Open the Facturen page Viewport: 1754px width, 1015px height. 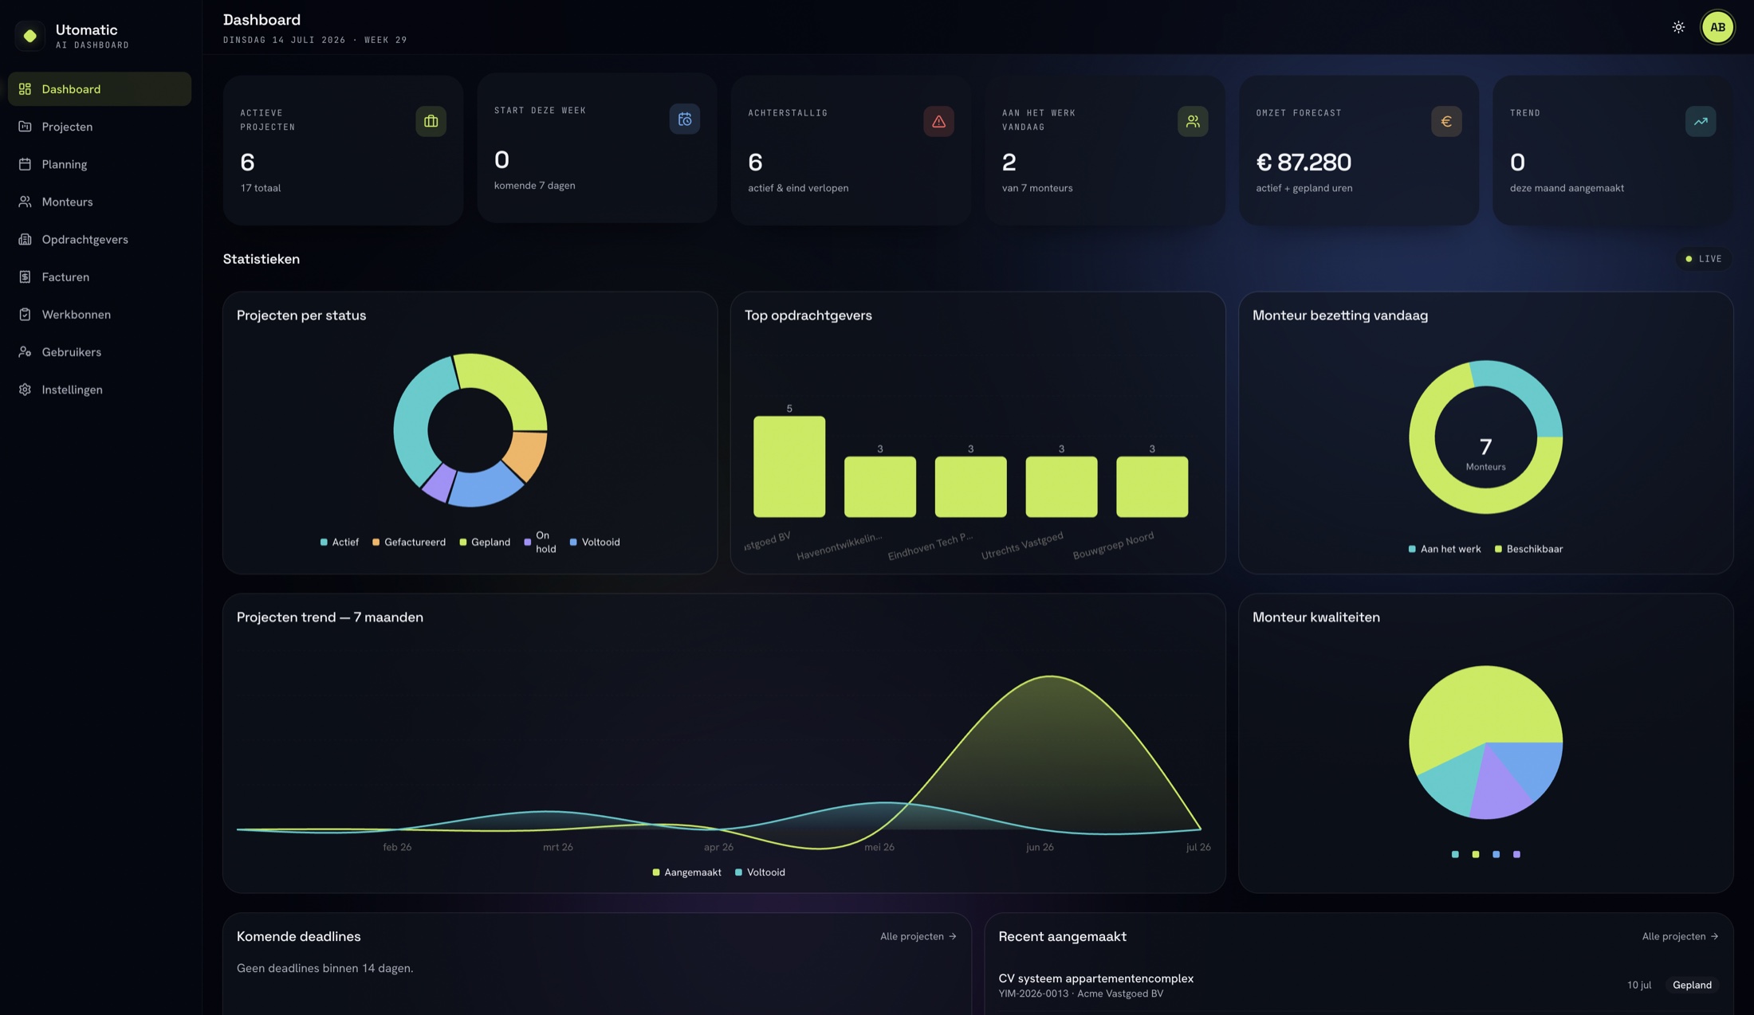coord(100,276)
